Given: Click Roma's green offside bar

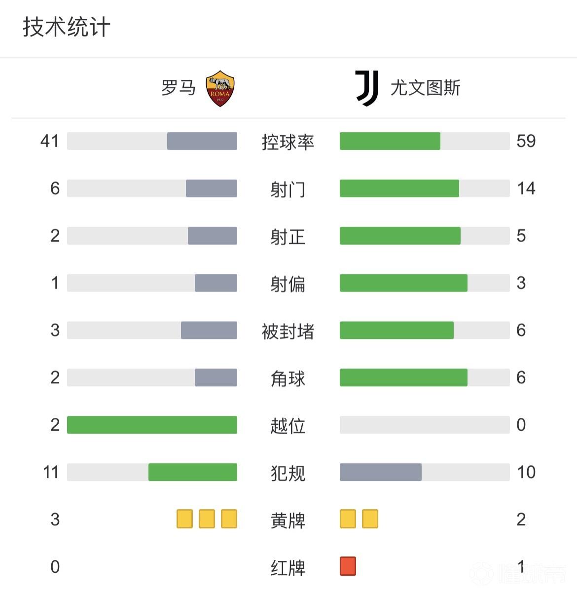Looking at the screenshot, I should pyautogui.click(x=152, y=425).
